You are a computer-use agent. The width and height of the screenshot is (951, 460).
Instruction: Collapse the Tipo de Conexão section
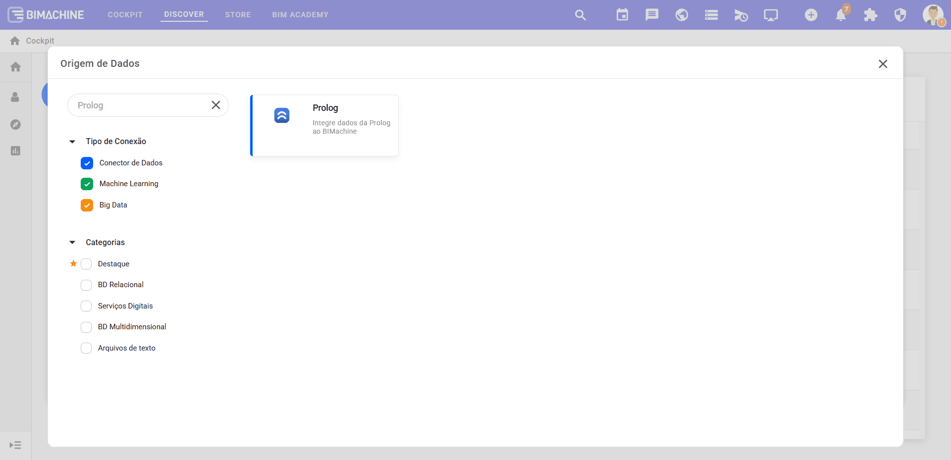72,142
